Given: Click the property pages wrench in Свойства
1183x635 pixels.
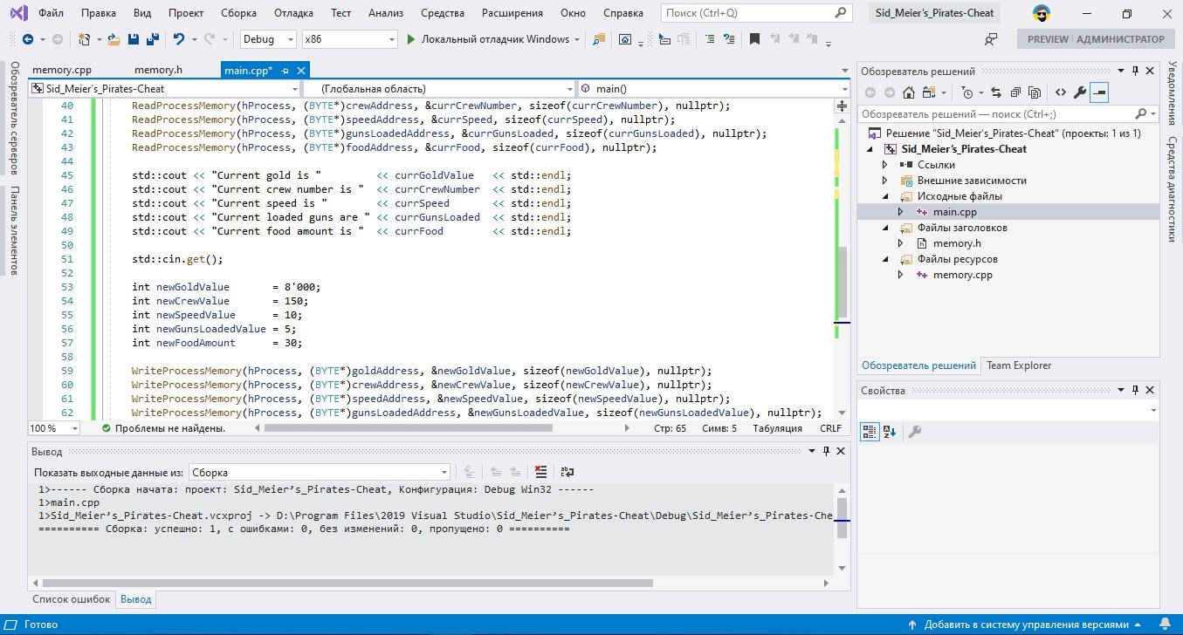Looking at the screenshot, I should [x=914, y=431].
